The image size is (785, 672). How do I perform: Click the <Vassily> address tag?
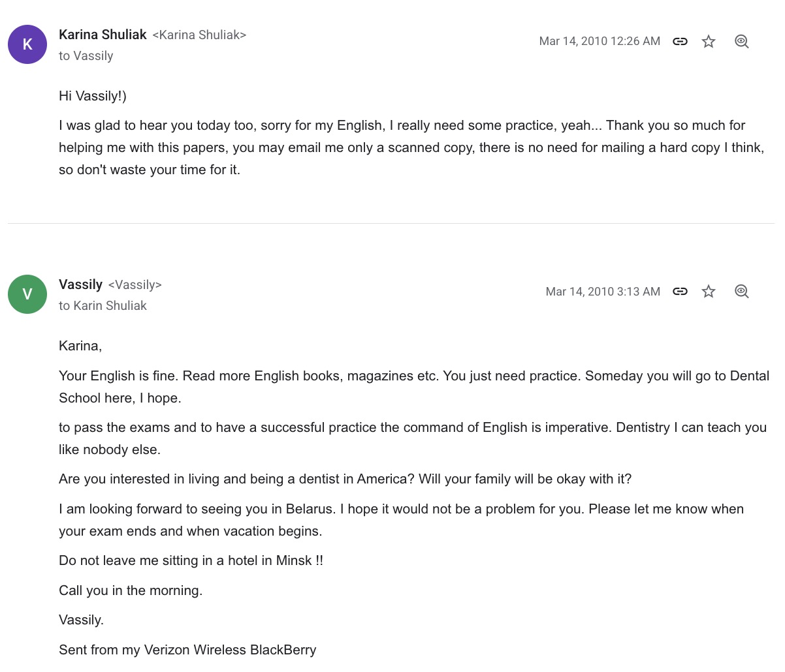pyautogui.click(x=135, y=285)
